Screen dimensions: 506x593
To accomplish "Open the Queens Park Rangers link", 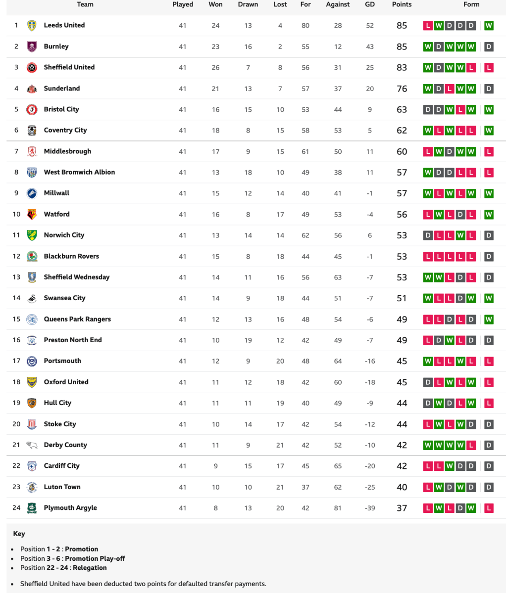I will click(77, 319).
